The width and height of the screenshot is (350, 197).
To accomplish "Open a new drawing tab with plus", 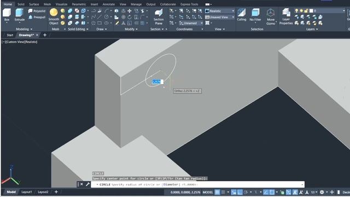I will pos(45,35).
